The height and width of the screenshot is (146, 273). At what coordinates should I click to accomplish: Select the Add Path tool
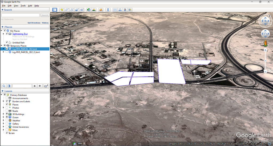72,10
